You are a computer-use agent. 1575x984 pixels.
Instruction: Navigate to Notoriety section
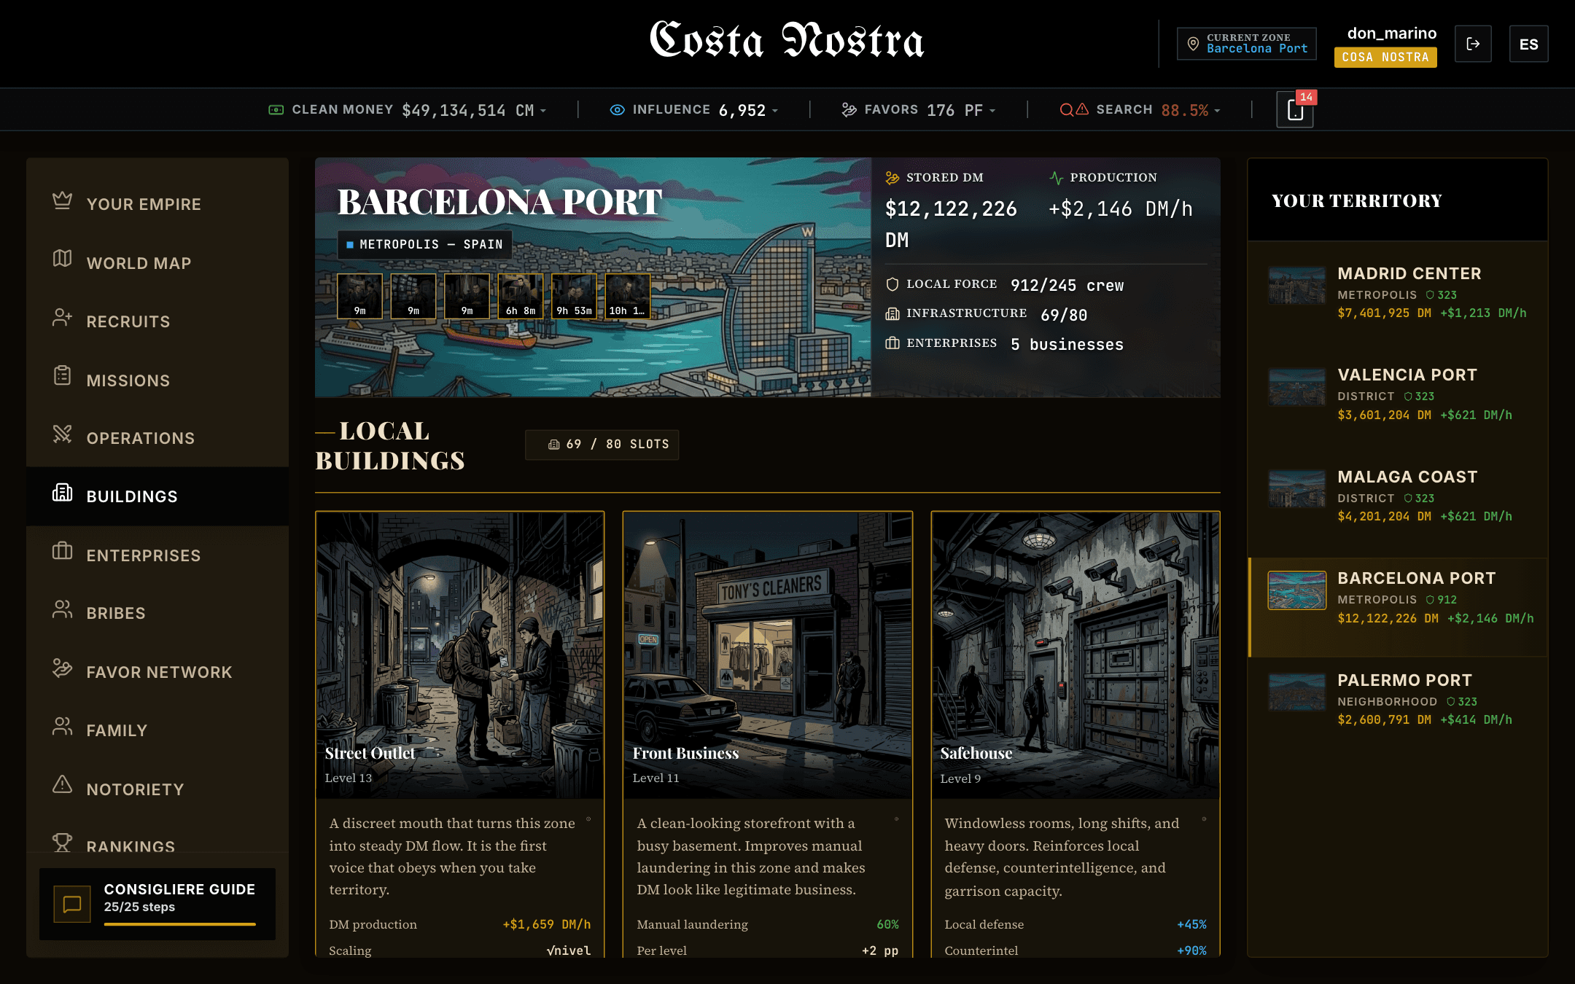157,789
